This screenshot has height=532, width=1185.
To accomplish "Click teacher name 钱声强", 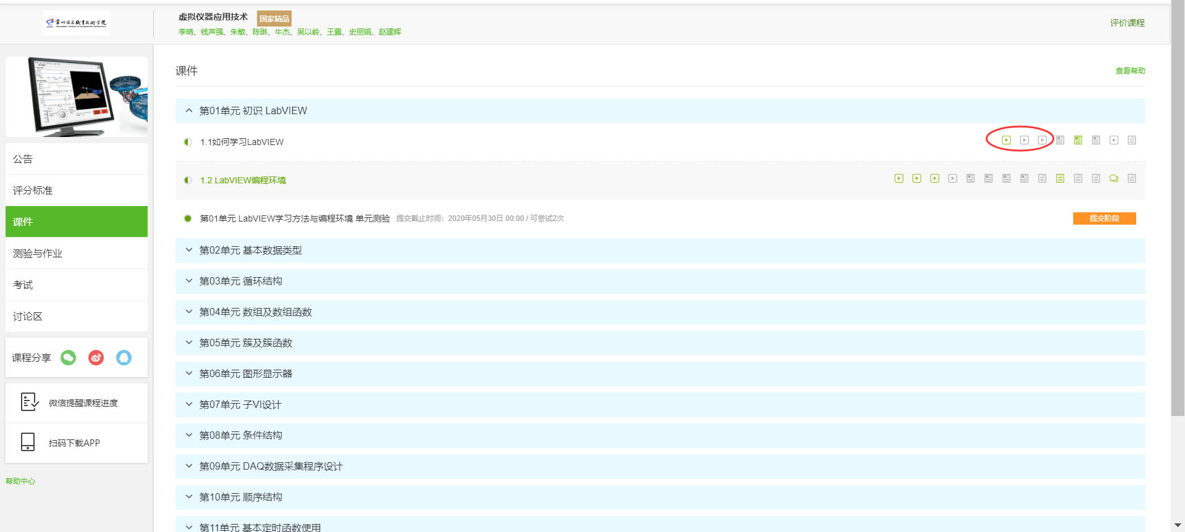I will [212, 32].
